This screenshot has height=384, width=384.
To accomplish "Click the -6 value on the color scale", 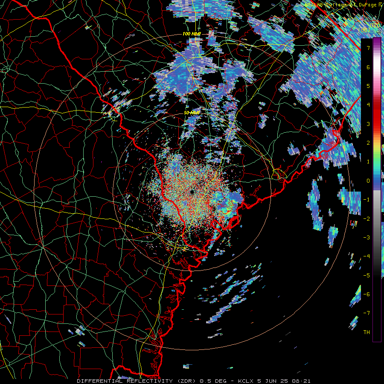I will click(367, 294).
